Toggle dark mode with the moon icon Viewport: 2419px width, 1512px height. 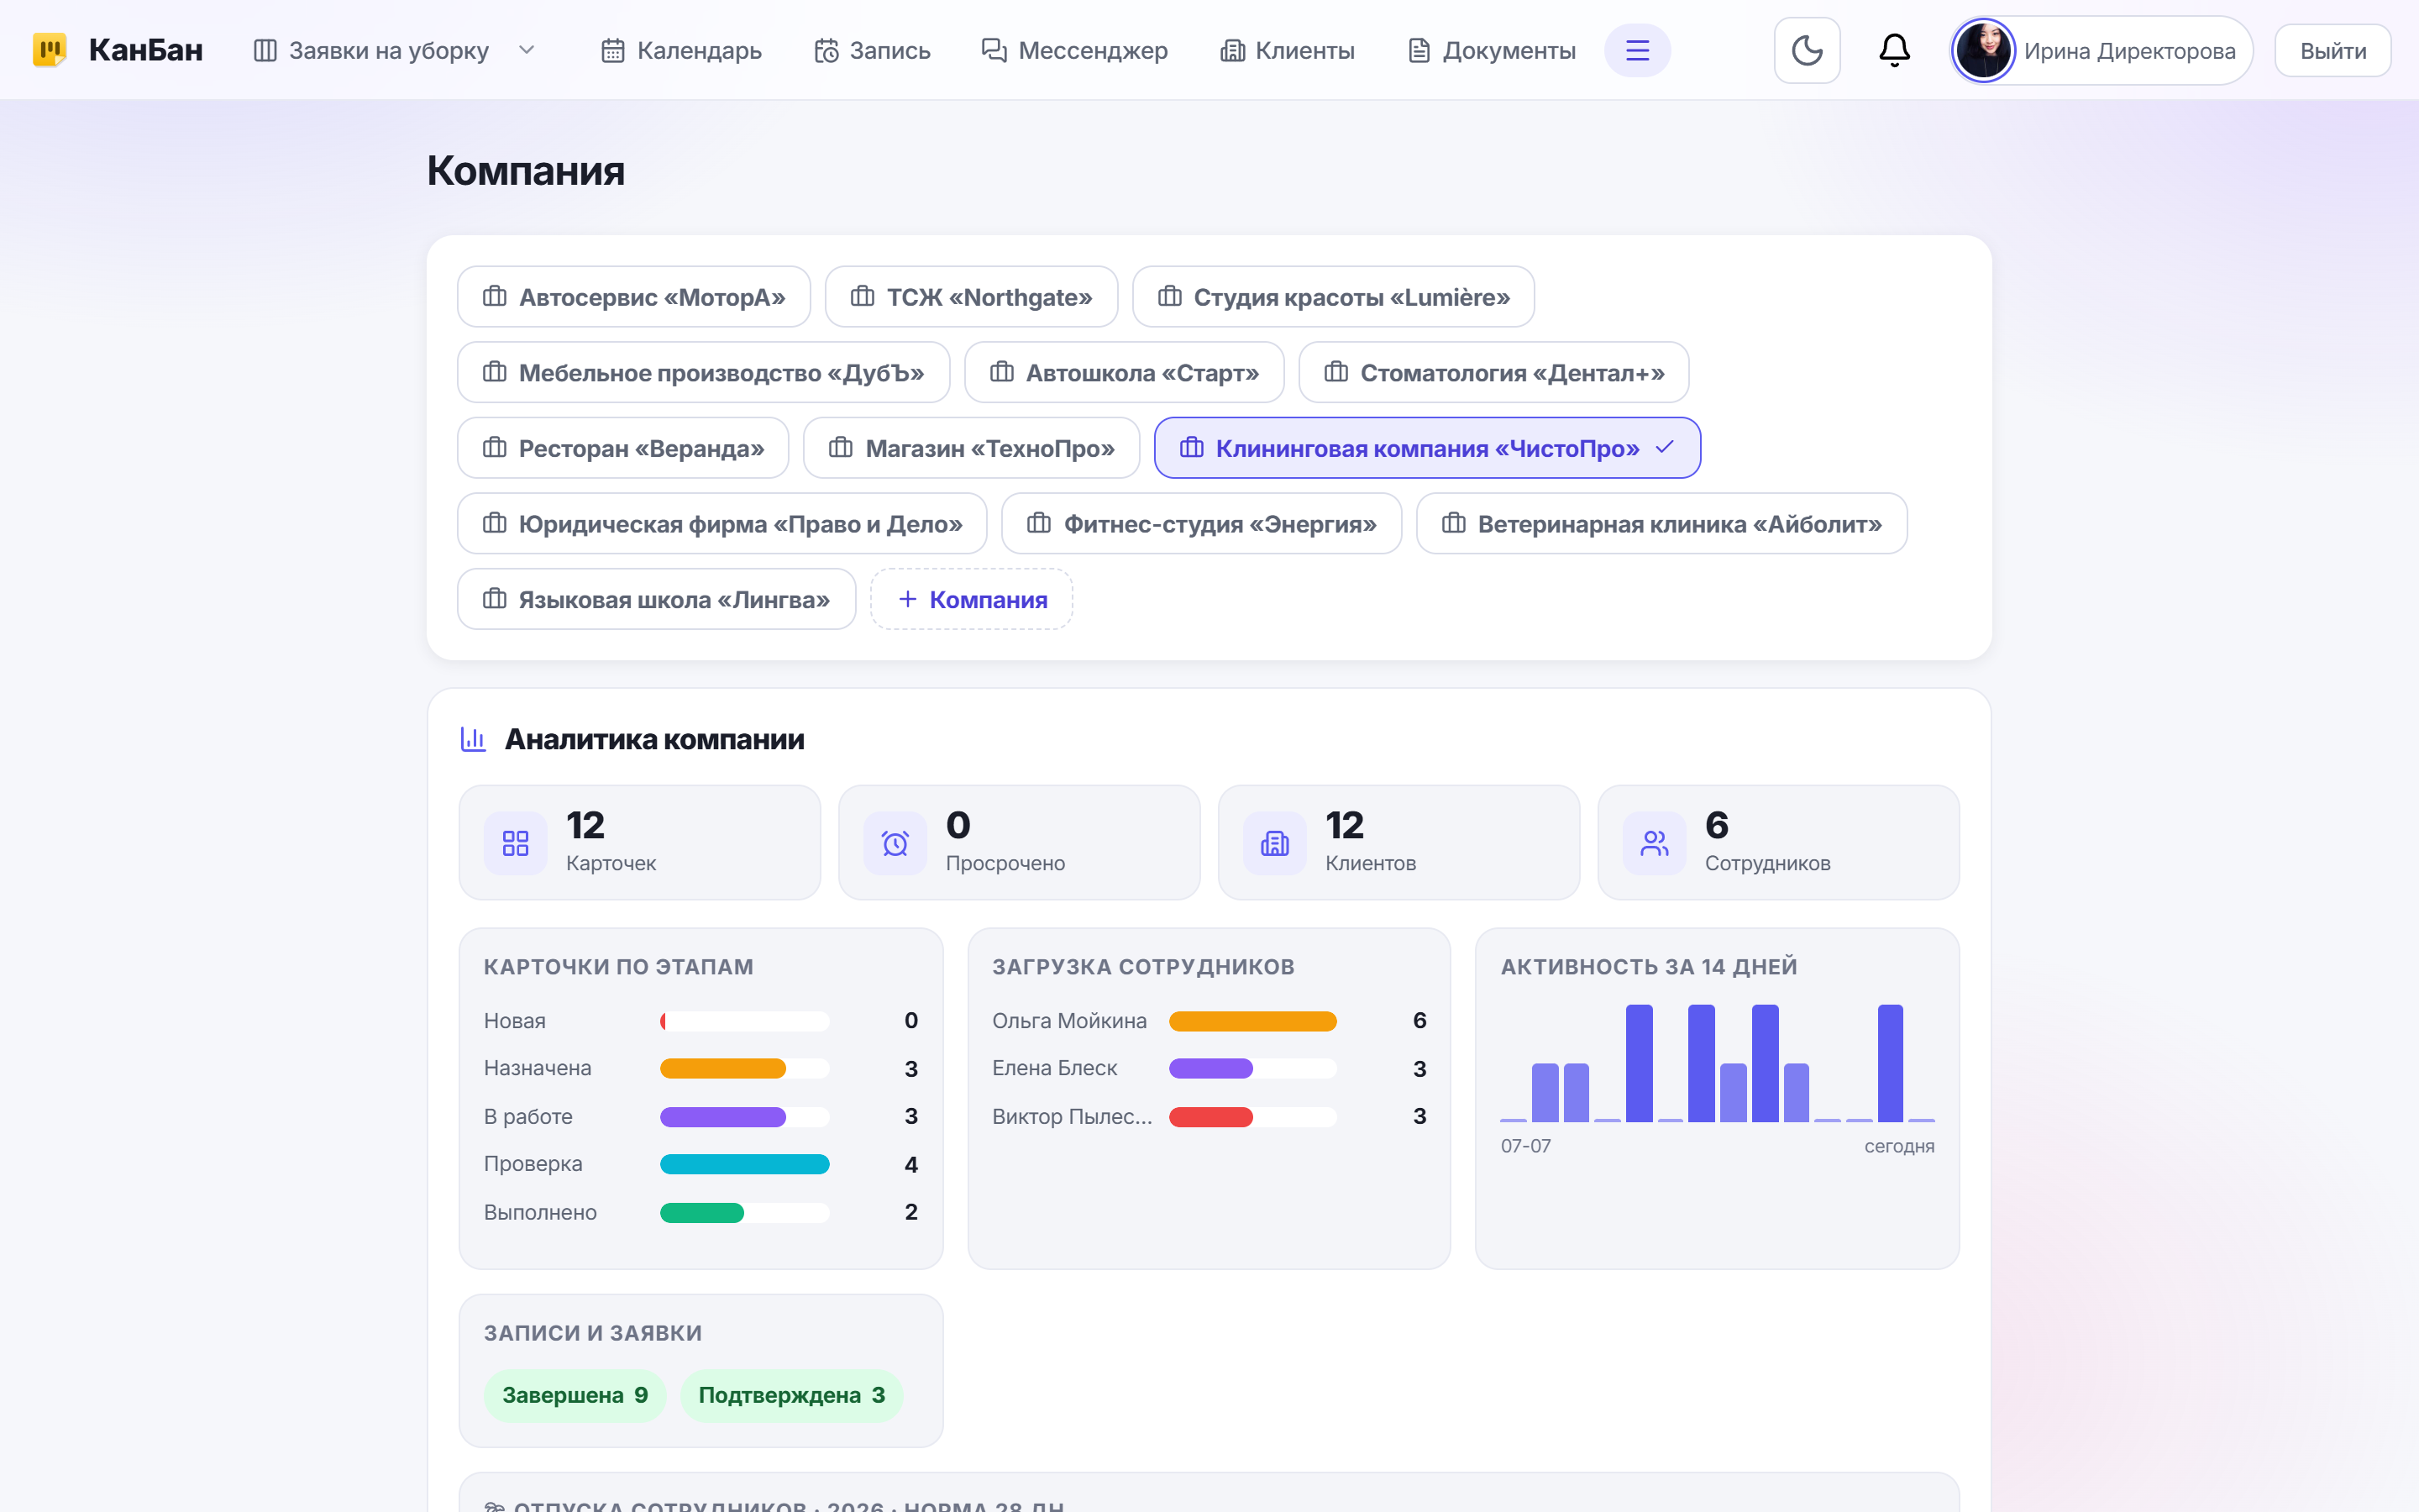[x=1806, y=50]
